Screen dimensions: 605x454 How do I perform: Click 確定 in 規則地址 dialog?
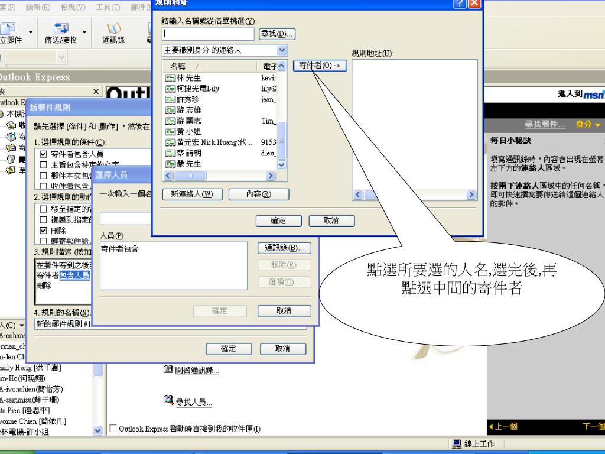278,221
